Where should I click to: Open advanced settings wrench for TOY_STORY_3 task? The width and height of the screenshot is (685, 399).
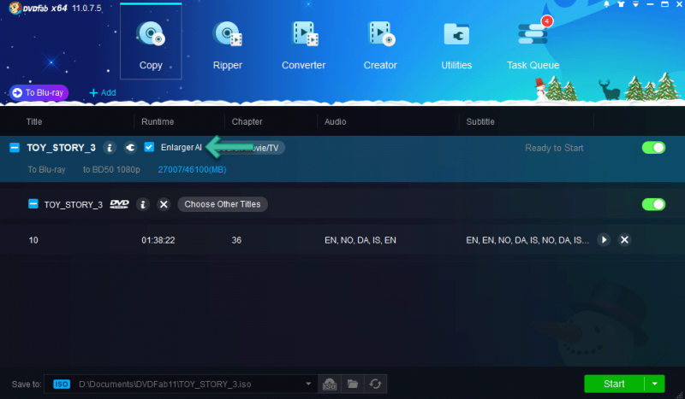tap(130, 148)
